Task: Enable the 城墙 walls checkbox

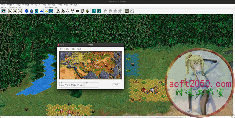Action: point(72,85)
